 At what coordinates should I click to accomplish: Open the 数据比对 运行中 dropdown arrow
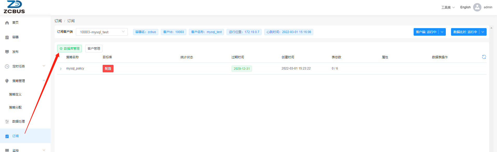[x=483, y=32]
